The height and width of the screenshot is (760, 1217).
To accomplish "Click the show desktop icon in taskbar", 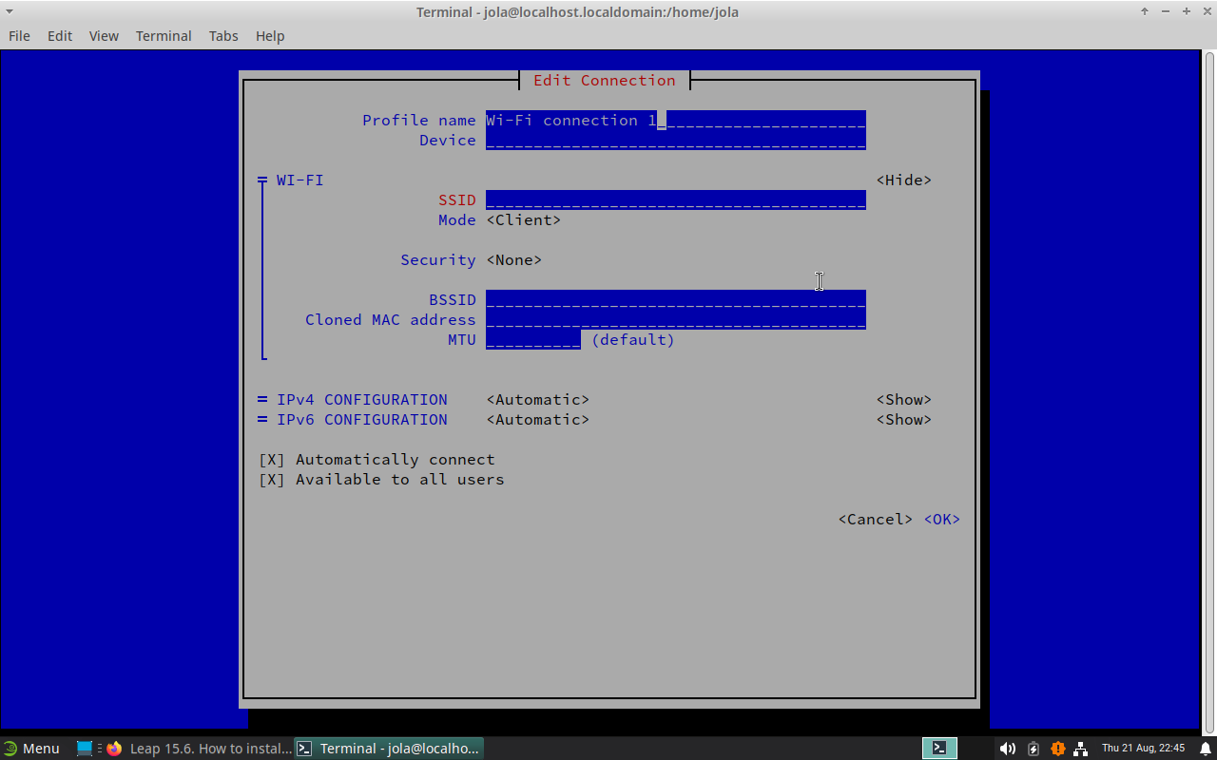I will click(85, 749).
